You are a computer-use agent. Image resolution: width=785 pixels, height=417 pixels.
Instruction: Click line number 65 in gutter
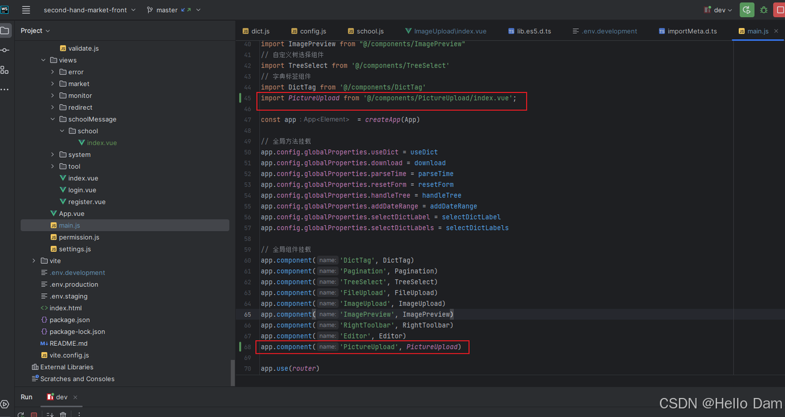pyautogui.click(x=247, y=315)
